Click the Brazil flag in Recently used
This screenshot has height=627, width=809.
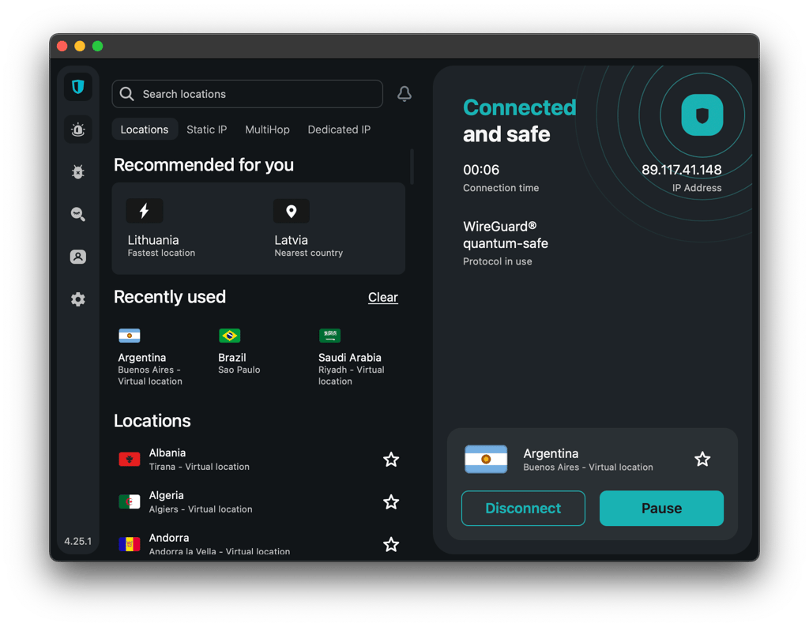coord(229,336)
